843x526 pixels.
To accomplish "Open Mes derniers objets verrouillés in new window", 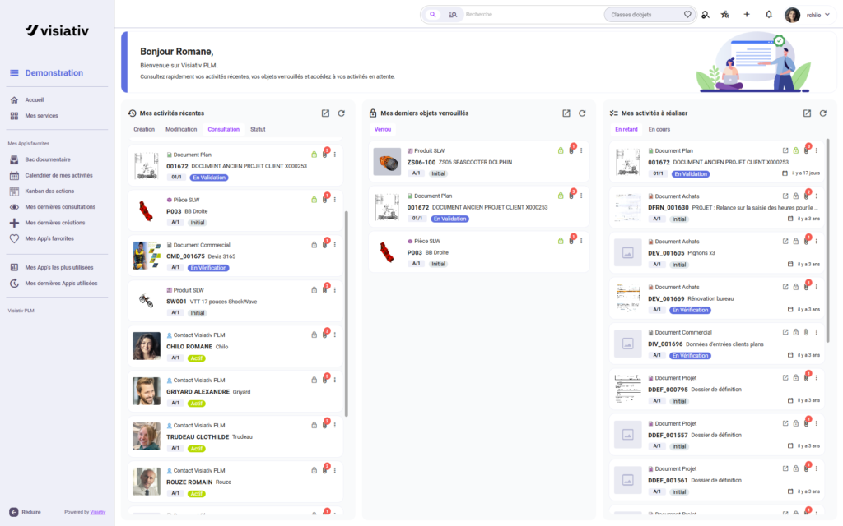I will coord(566,113).
